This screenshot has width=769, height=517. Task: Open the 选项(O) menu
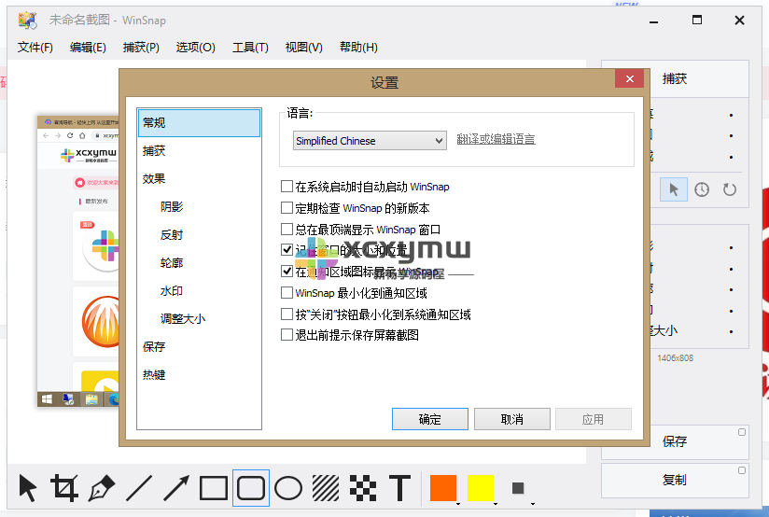pyautogui.click(x=196, y=47)
